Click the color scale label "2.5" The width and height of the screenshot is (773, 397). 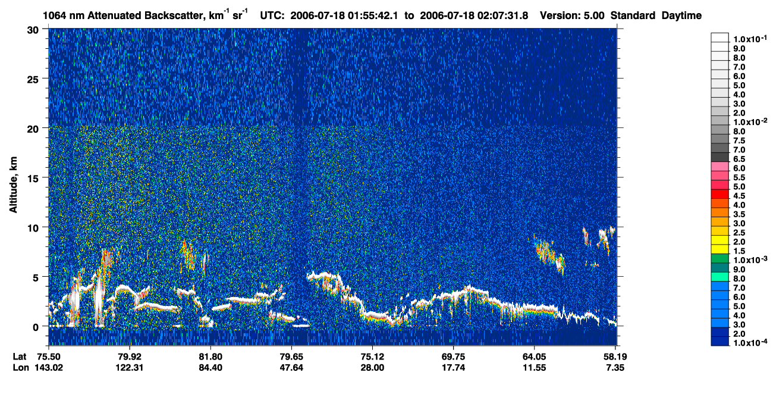[x=740, y=232]
